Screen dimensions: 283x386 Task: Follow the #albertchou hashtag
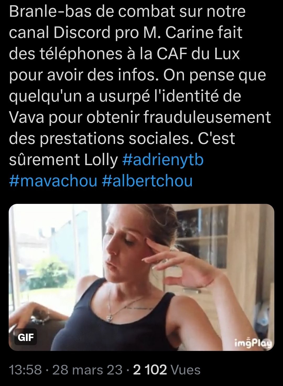(x=147, y=181)
